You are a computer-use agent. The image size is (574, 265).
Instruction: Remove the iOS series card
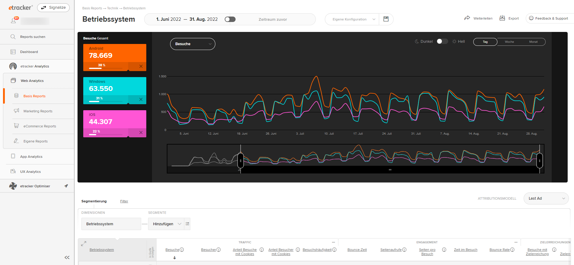(141, 132)
